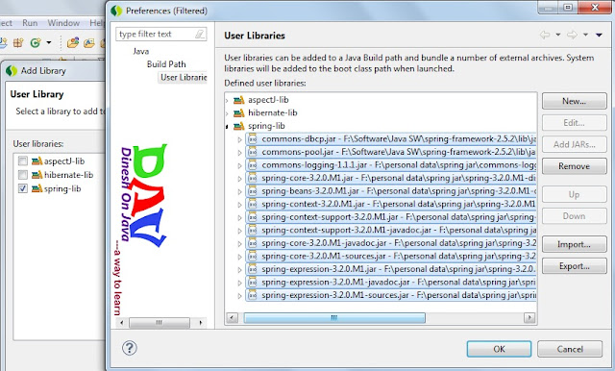The height and width of the screenshot is (371, 615).
Task: Click the spring-core-3.2.0.M1.jar jar icon
Action: 252,178
